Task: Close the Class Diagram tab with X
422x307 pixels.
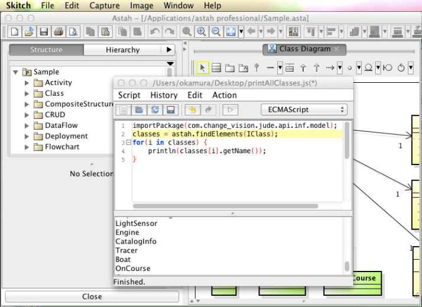Action: coord(336,49)
